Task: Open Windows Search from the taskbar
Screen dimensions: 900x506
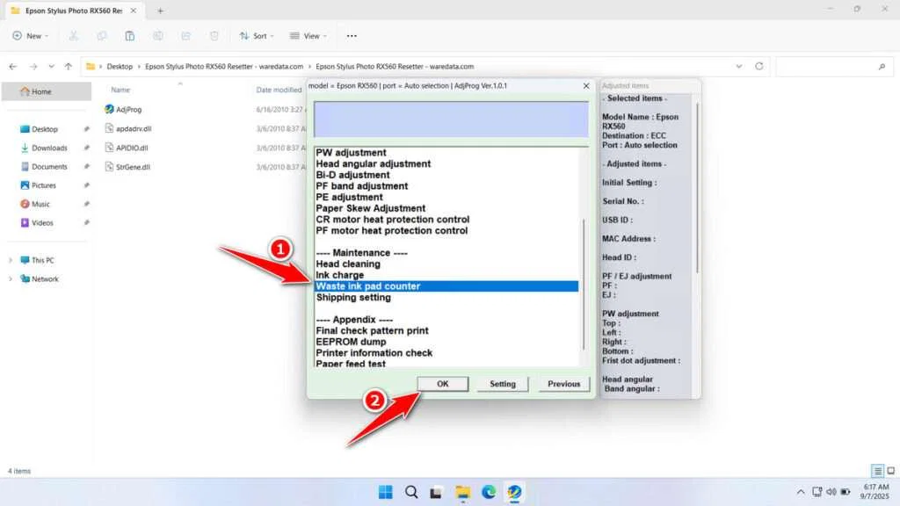Action: [411, 492]
